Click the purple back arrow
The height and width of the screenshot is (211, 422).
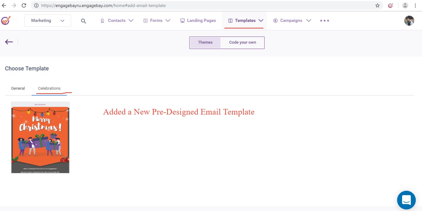[9, 42]
